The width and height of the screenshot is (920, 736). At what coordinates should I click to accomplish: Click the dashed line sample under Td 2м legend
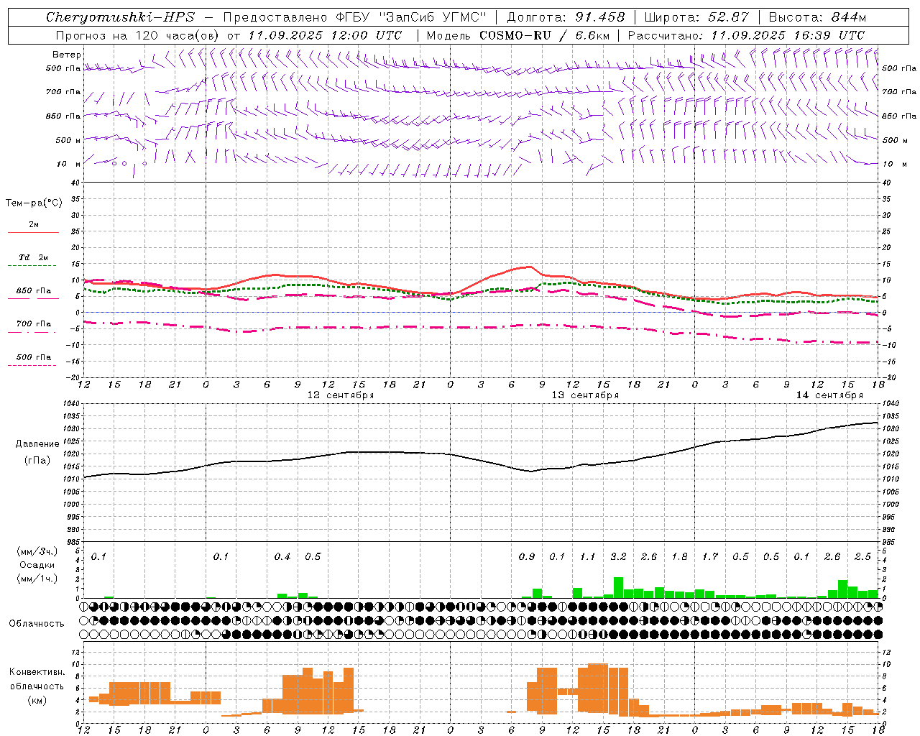click(x=32, y=266)
